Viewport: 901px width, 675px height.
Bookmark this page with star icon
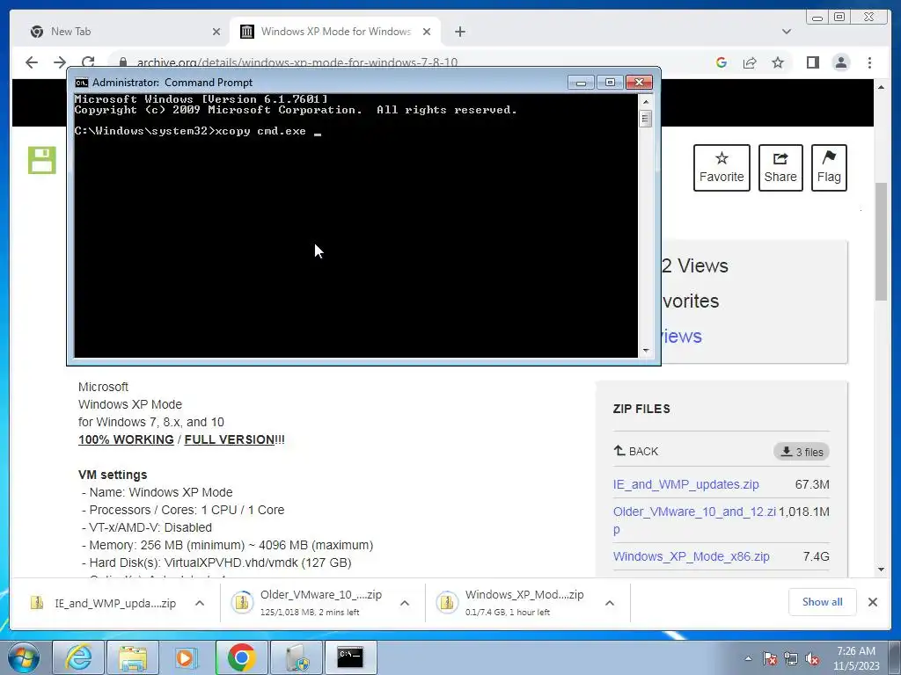778,62
